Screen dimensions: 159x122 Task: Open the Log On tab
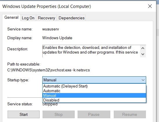28,18
